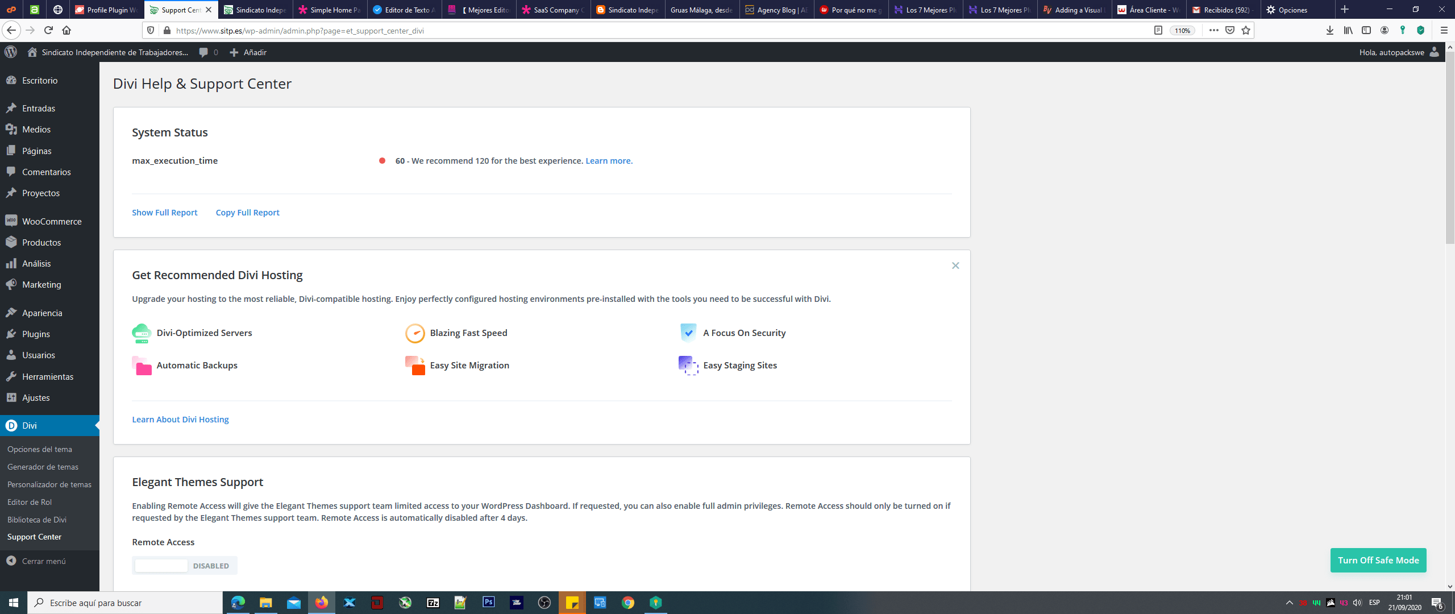Open Chrome from the taskbar
This screenshot has height=614, width=1455.
(x=627, y=603)
